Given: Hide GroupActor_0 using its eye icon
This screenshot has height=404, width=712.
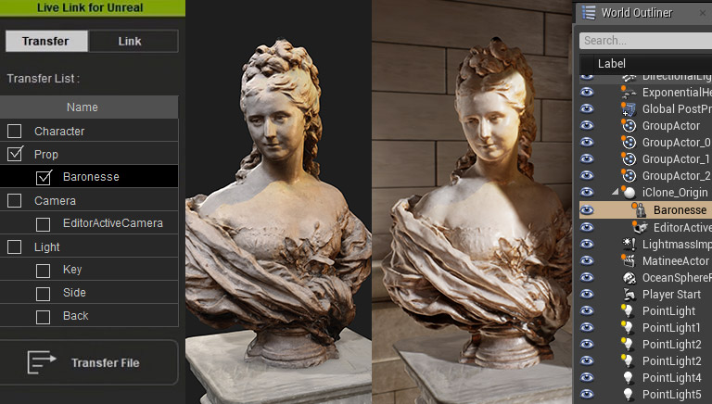Looking at the screenshot, I should coord(587,142).
